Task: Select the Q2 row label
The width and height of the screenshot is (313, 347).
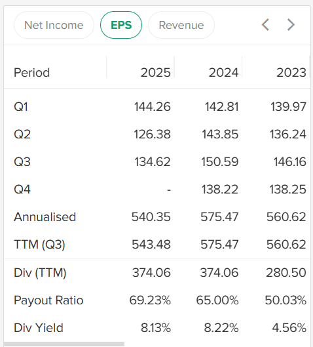Action: 22,134
